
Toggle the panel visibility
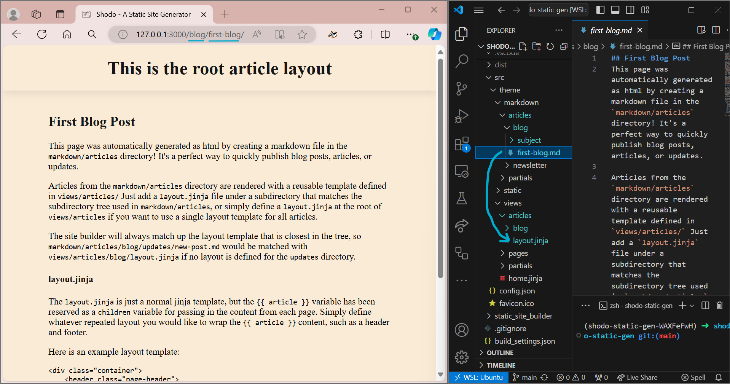tap(615, 10)
